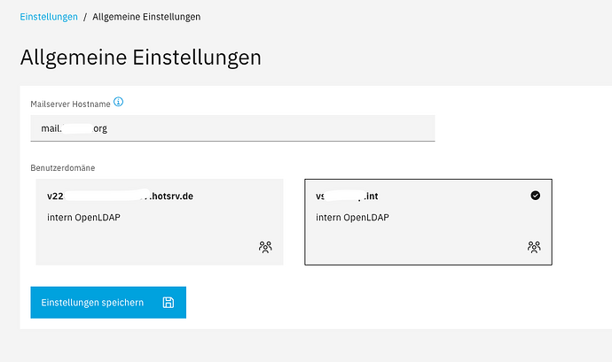Click the floppy disk save icon
Image resolution: width=612 pixels, height=362 pixels.
tap(168, 303)
